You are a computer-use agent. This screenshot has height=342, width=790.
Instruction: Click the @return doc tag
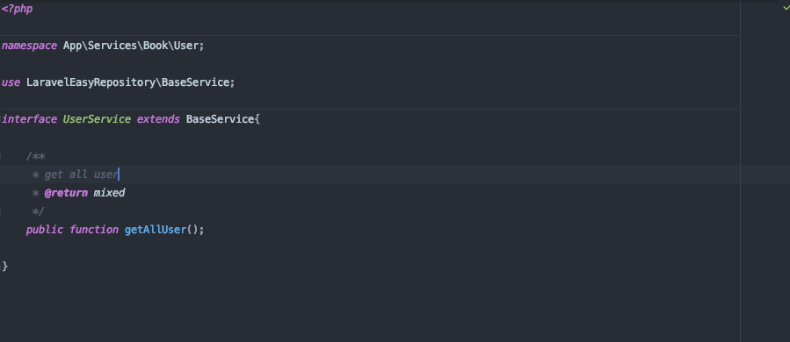pos(66,193)
